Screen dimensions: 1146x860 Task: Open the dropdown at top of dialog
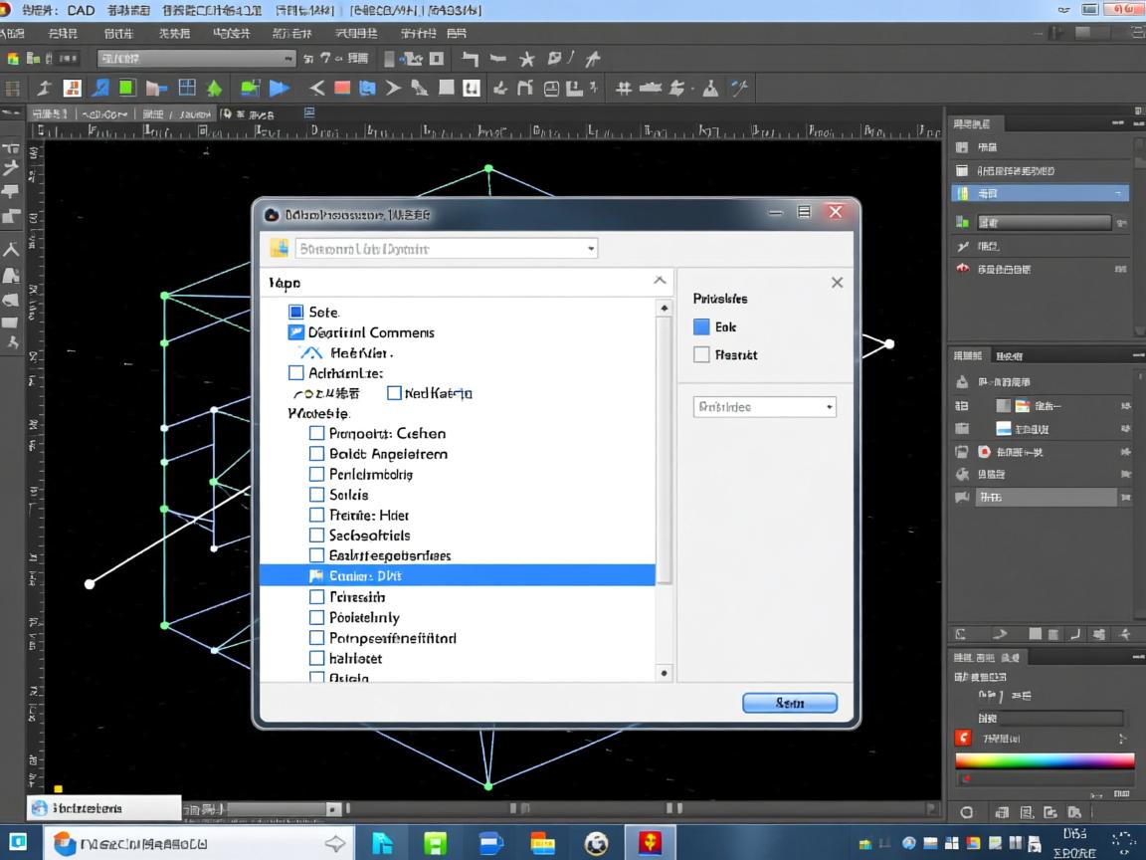(591, 249)
